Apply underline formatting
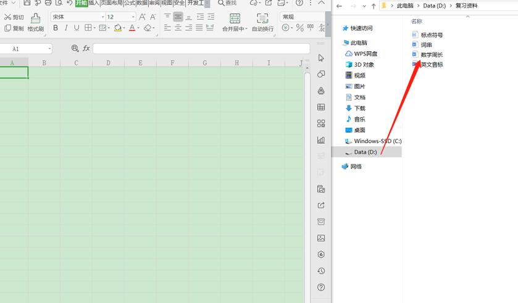 (76, 28)
